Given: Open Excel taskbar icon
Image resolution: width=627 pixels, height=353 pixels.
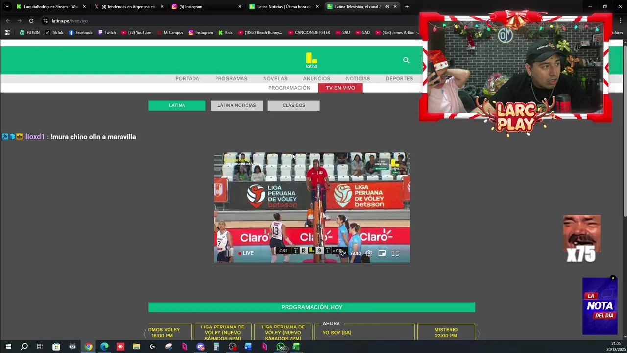Looking at the screenshot, I should click(x=296, y=347).
